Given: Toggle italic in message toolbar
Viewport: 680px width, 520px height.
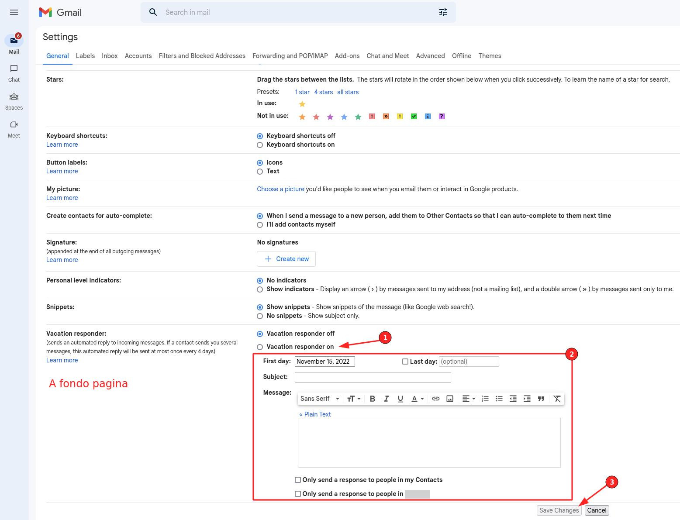Looking at the screenshot, I should (387, 399).
